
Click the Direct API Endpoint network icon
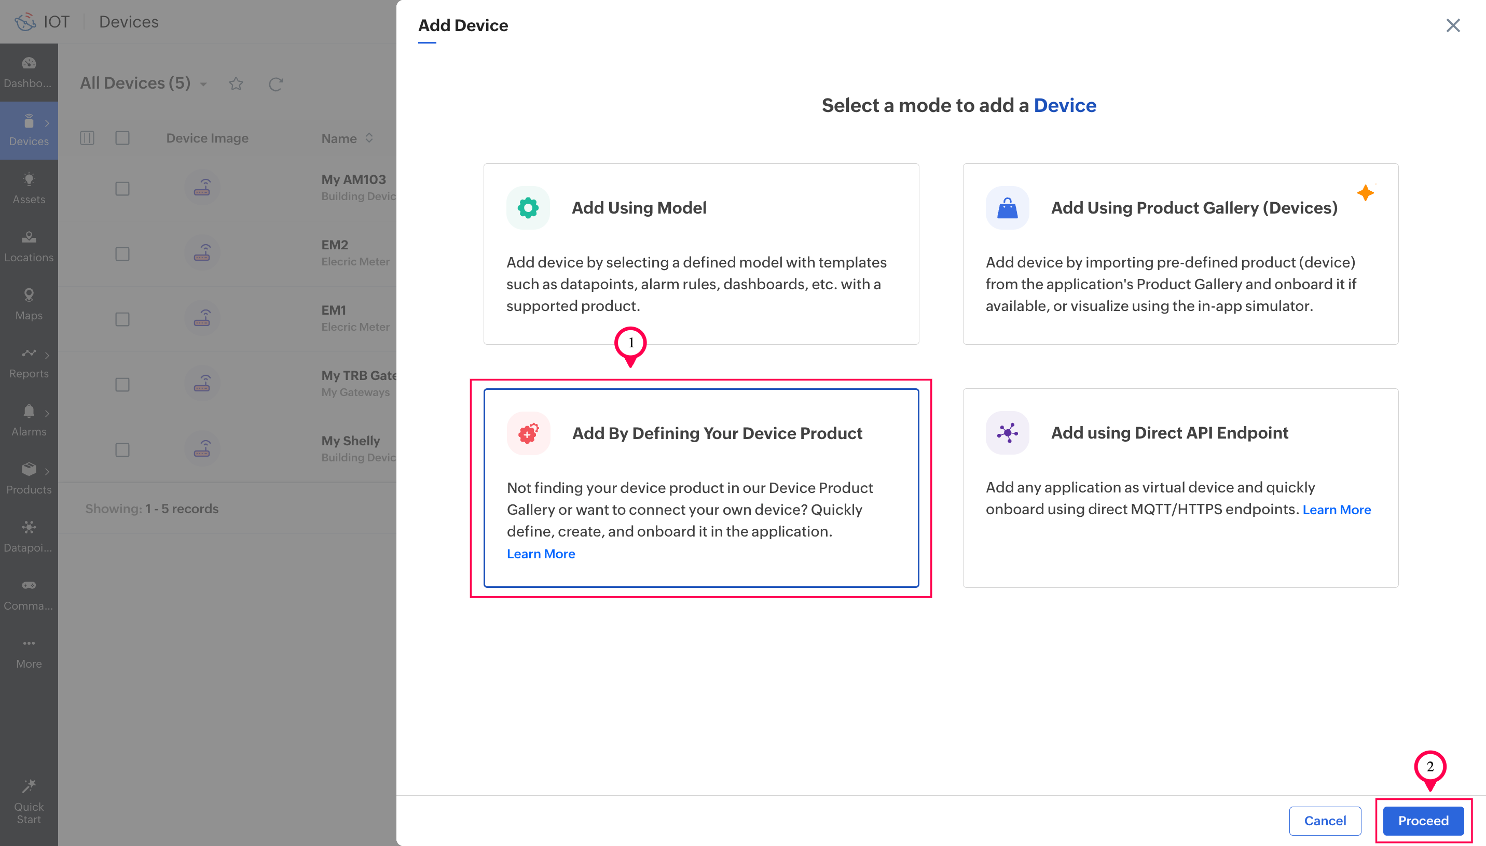(1007, 433)
